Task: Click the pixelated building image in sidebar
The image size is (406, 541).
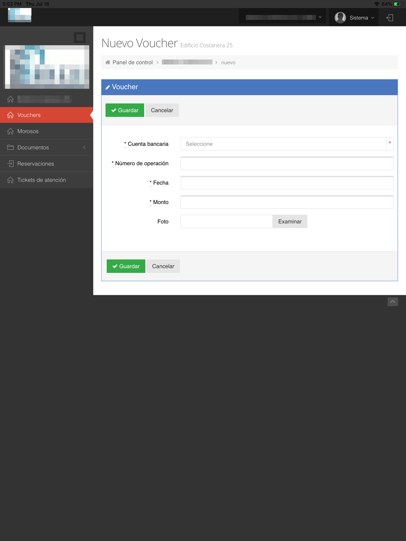Action: coord(47,67)
